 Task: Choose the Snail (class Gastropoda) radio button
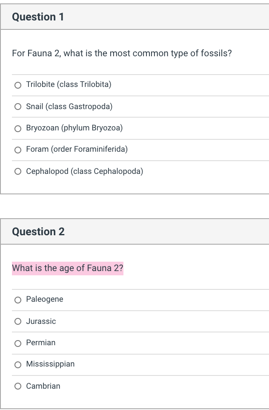point(18,107)
